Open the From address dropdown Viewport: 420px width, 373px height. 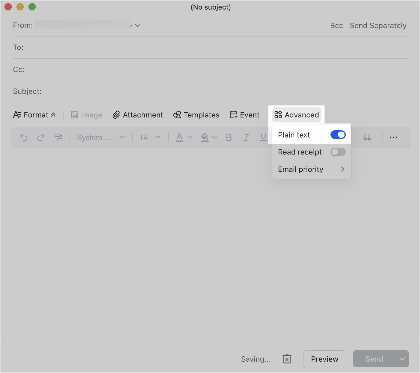click(x=138, y=25)
